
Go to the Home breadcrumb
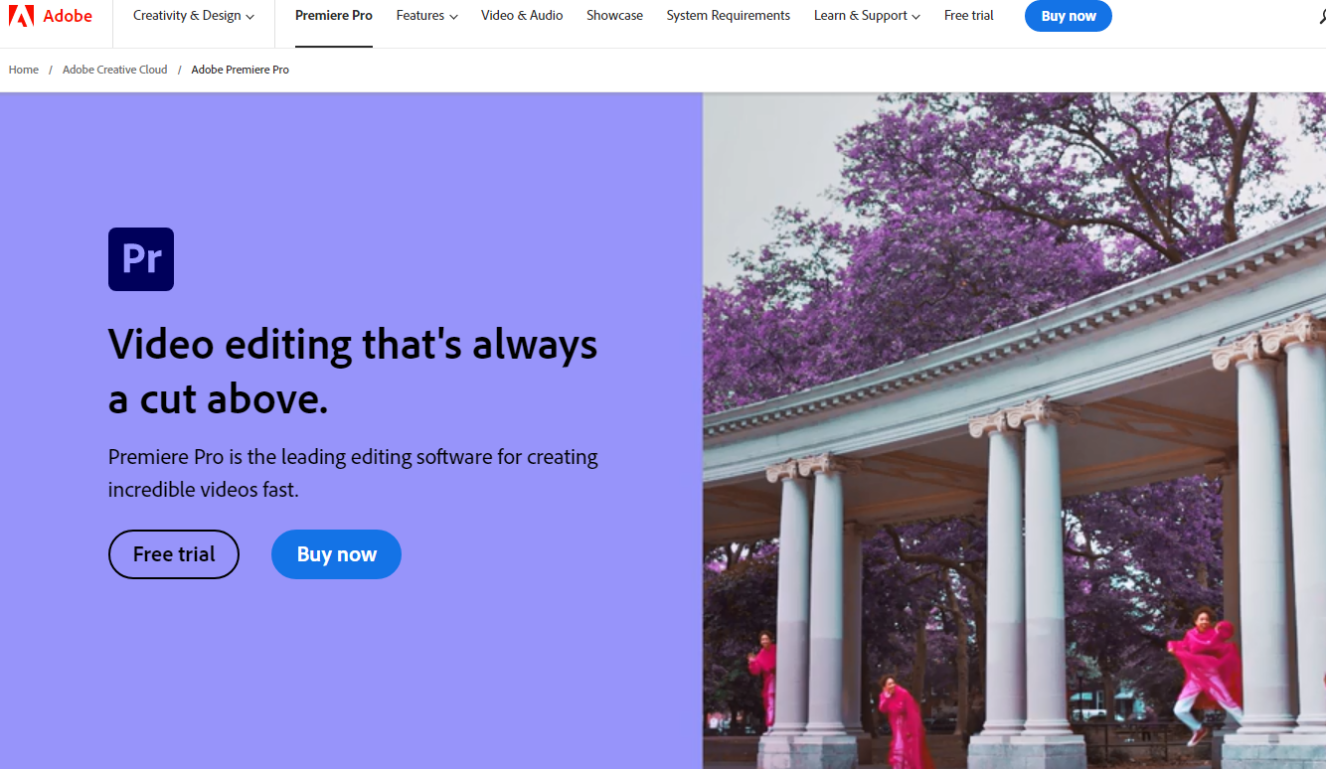coord(24,70)
